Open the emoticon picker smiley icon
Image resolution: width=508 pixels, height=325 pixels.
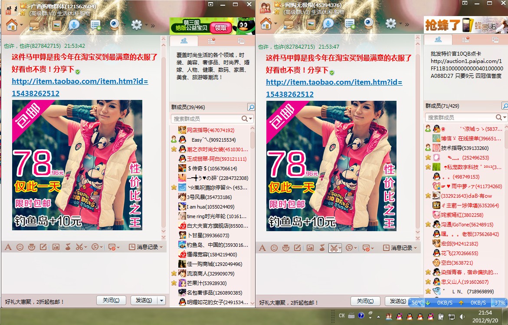tap(20, 247)
